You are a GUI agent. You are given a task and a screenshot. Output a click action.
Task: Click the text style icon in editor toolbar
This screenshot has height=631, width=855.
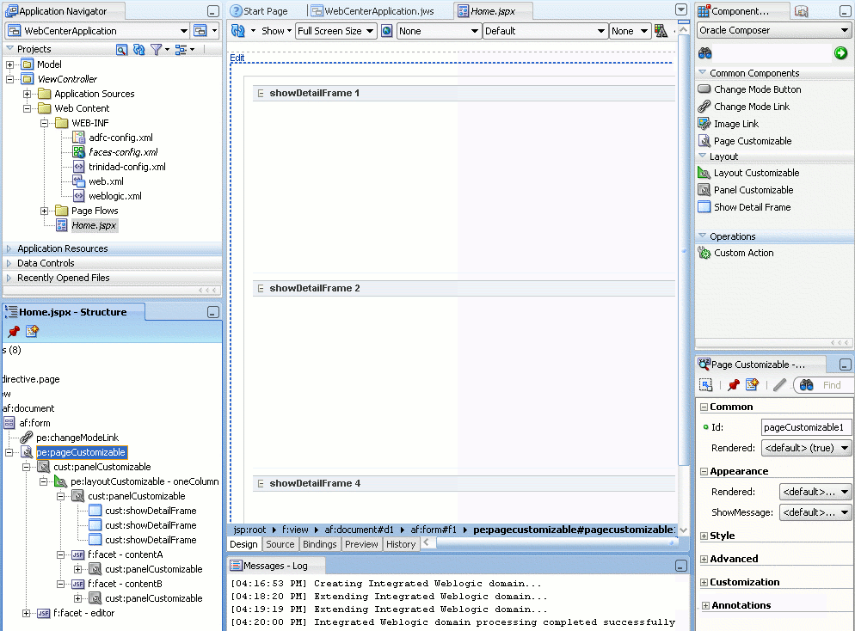point(661,31)
